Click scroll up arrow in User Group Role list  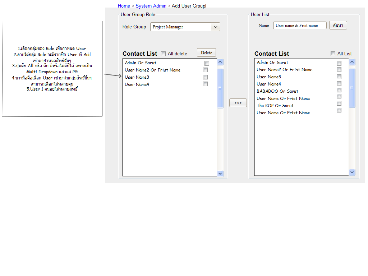tap(220, 62)
